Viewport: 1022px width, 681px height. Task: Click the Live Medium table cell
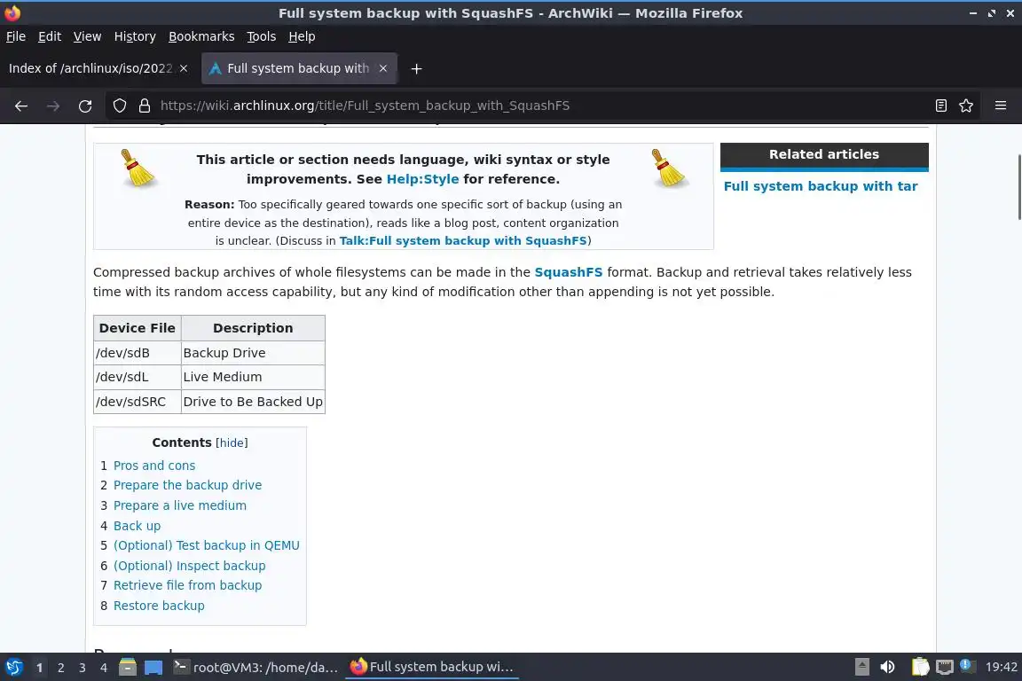[253, 377]
